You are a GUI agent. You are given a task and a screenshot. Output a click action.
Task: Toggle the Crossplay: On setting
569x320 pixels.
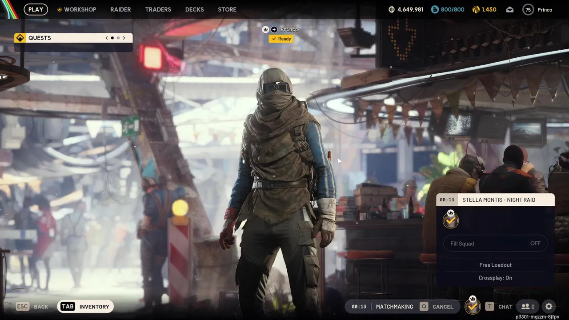(x=495, y=278)
